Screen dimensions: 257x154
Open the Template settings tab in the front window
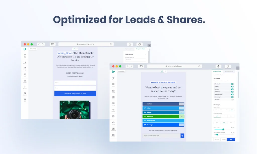[x=229, y=71]
